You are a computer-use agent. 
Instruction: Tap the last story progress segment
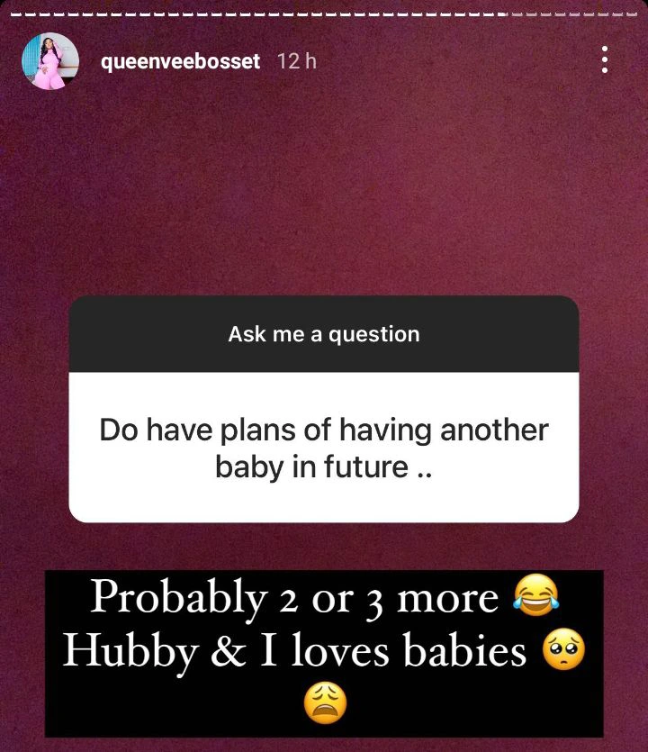click(634, 14)
